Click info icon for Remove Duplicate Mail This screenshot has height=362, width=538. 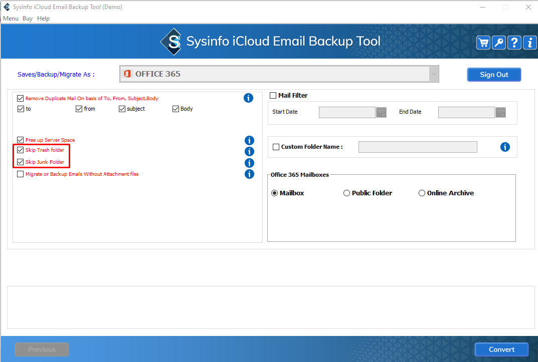tap(248, 98)
